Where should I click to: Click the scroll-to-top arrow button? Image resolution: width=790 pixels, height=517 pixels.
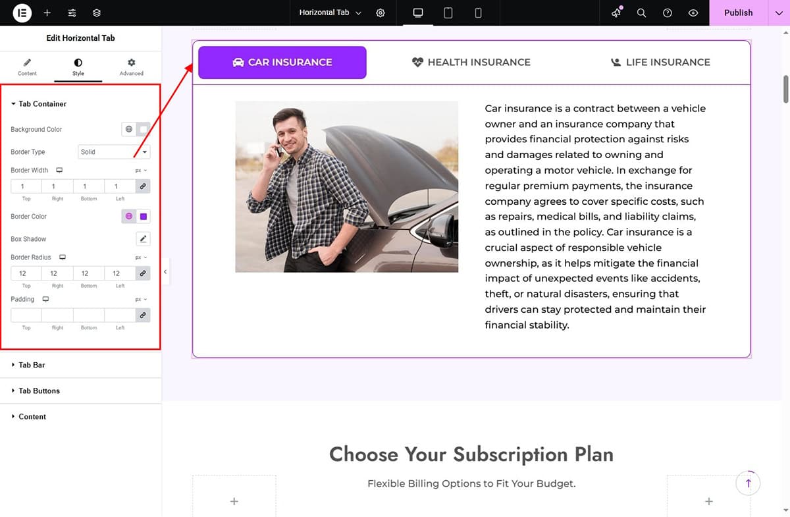point(748,483)
